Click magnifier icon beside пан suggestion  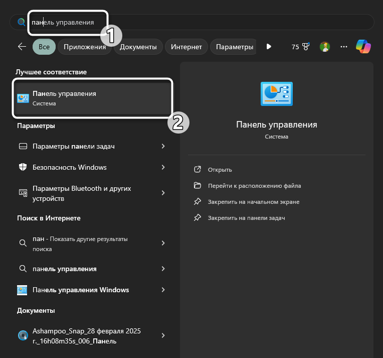point(23,243)
